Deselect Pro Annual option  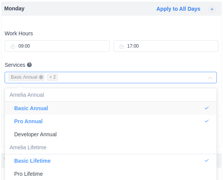[111, 121]
